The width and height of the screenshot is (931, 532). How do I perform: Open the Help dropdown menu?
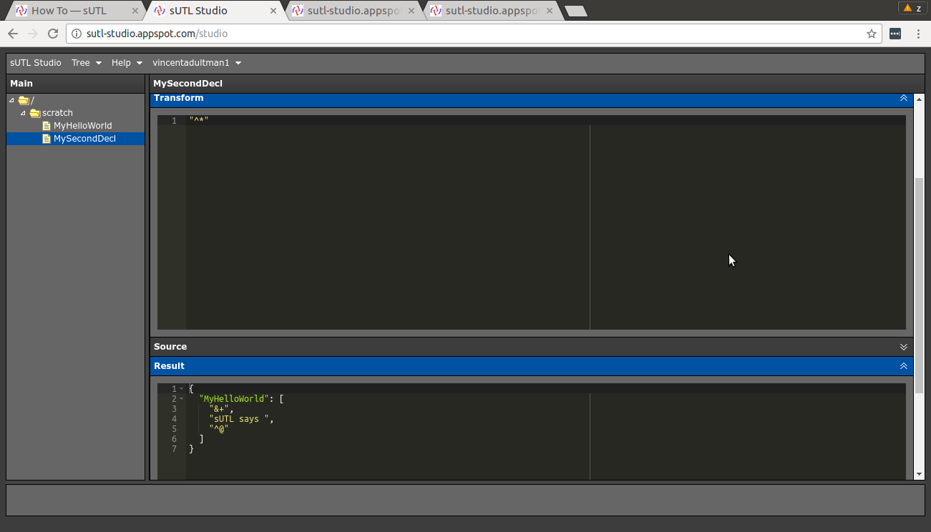[127, 63]
